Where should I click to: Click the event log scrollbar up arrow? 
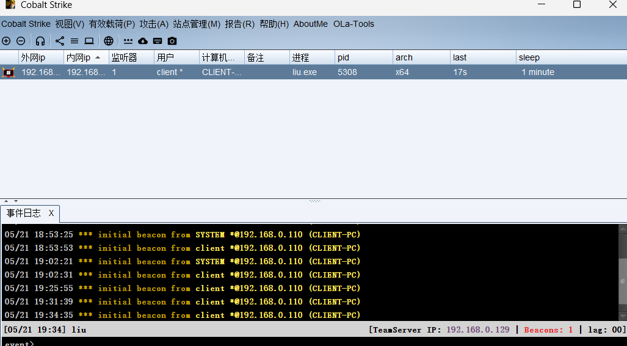623,229
